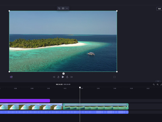This screenshot has width=162, height=122.
Task: Click the 0:12 mark on the ruler
Action: (x=65, y=88)
